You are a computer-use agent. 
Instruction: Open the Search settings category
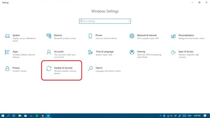104,69
